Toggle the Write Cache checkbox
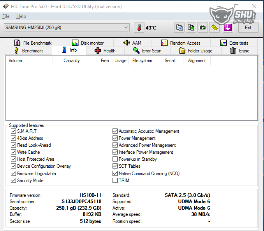264x231 pixels. (14, 152)
